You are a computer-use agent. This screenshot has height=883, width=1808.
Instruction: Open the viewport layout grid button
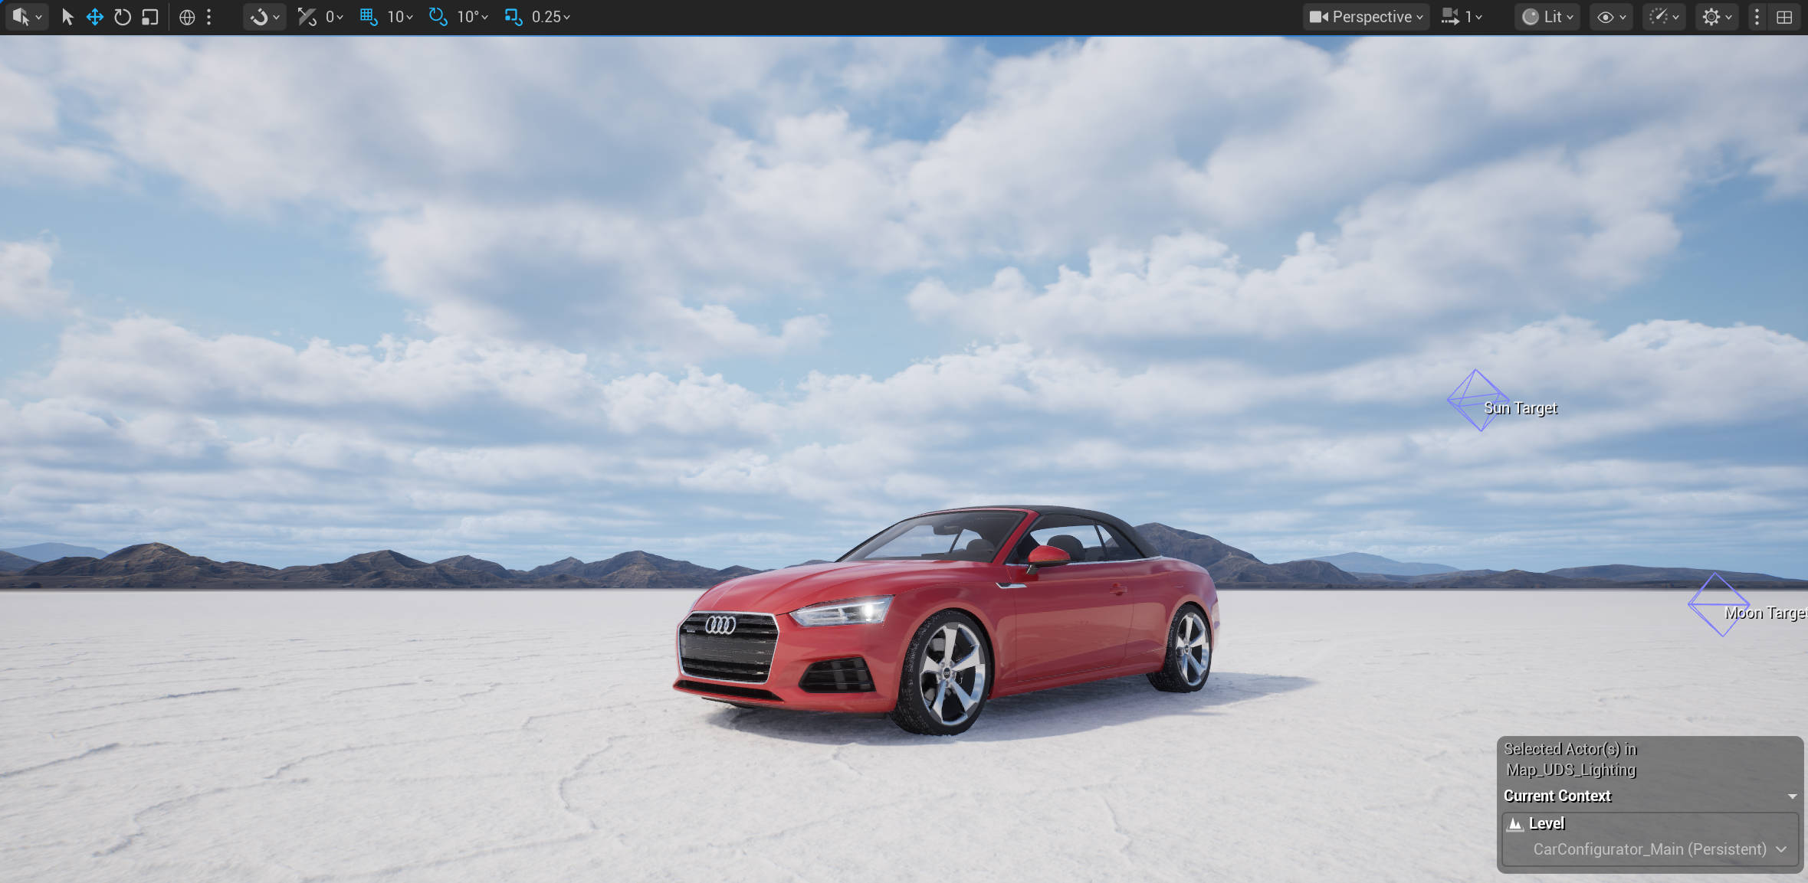point(1784,17)
